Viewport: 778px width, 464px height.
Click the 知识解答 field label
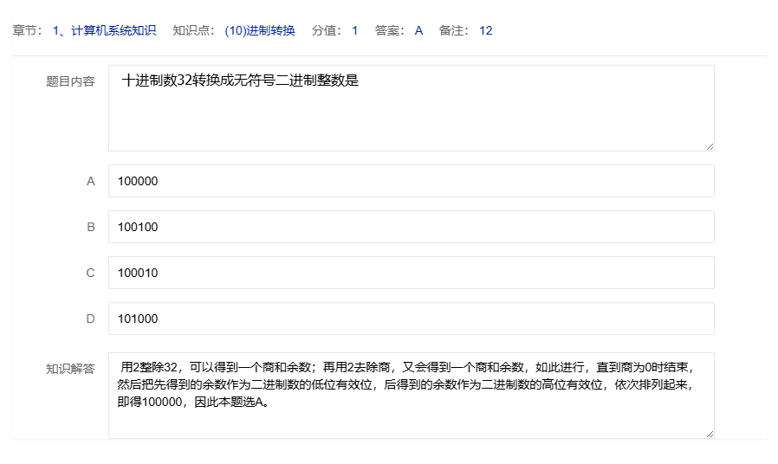pos(70,369)
